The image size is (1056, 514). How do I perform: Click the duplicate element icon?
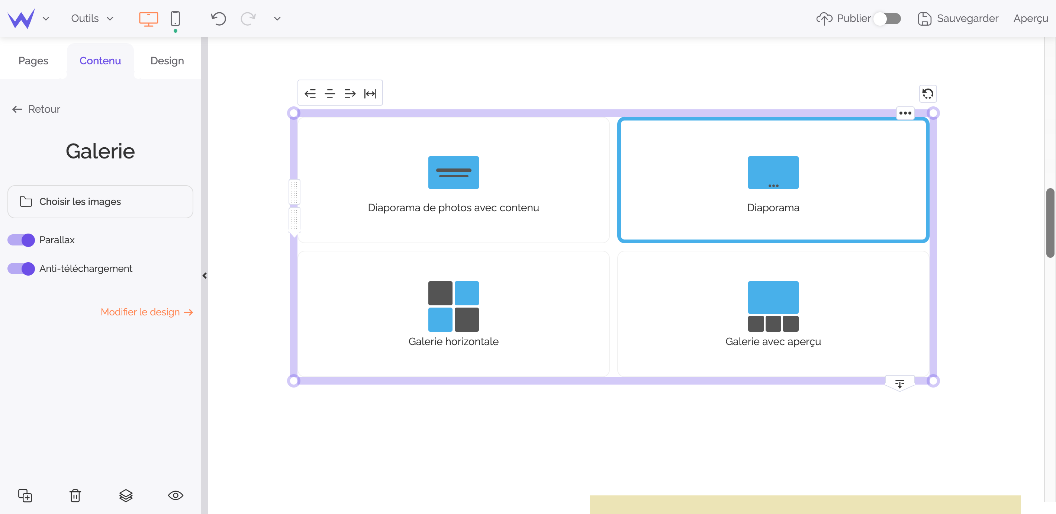pos(25,495)
